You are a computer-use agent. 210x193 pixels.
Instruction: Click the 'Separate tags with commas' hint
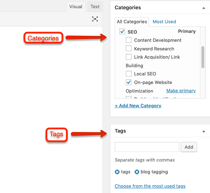click(x=145, y=160)
